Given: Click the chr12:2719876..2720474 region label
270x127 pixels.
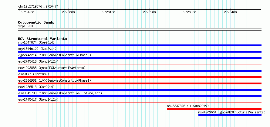Looking at the screenshot, I should coord(38,7).
